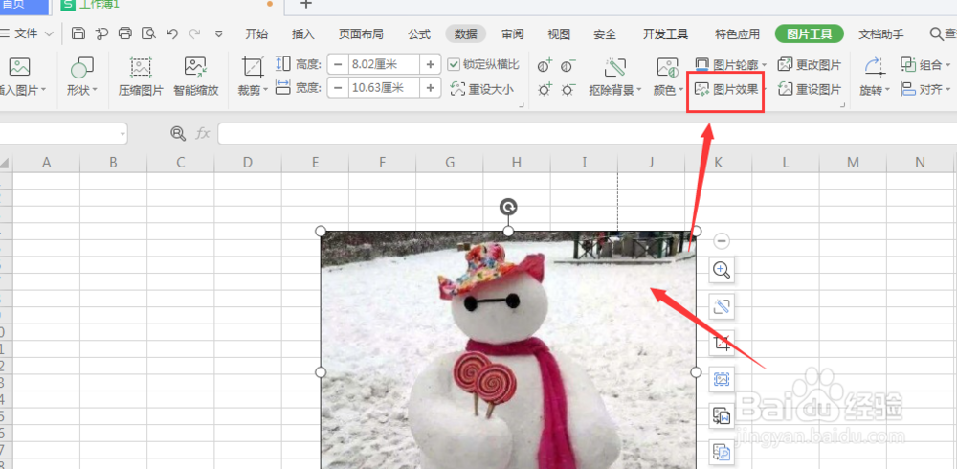
Task: Increase picture brightness
Action: (x=545, y=89)
